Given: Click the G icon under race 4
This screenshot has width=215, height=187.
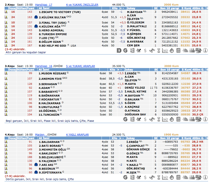Looking at the screenshot, I should pos(125,177).
